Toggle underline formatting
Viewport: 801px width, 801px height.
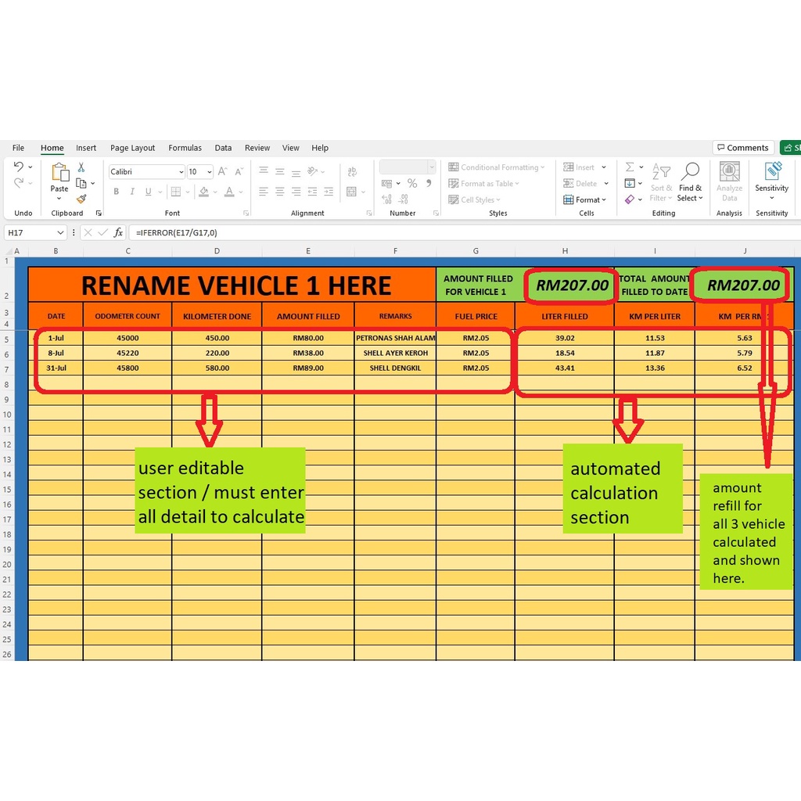point(148,191)
